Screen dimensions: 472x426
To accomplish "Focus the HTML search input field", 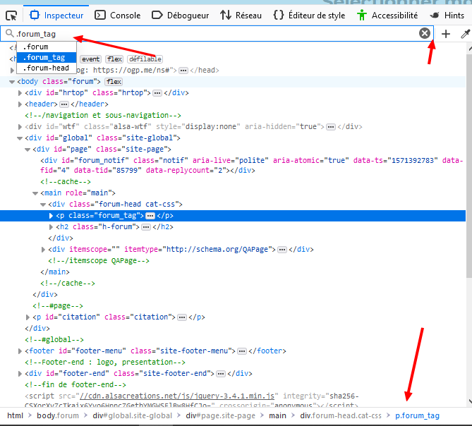I will click(x=217, y=33).
